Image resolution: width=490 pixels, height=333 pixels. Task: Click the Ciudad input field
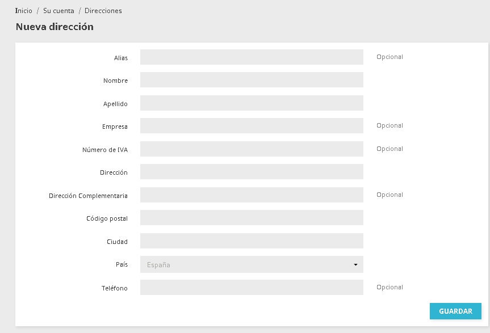(x=252, y=241)
